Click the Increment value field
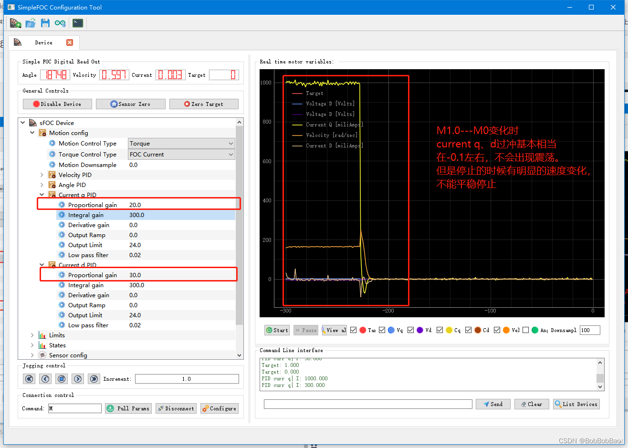Image resolution: width=628 pixels, height=448 pixels. (187, 379)
